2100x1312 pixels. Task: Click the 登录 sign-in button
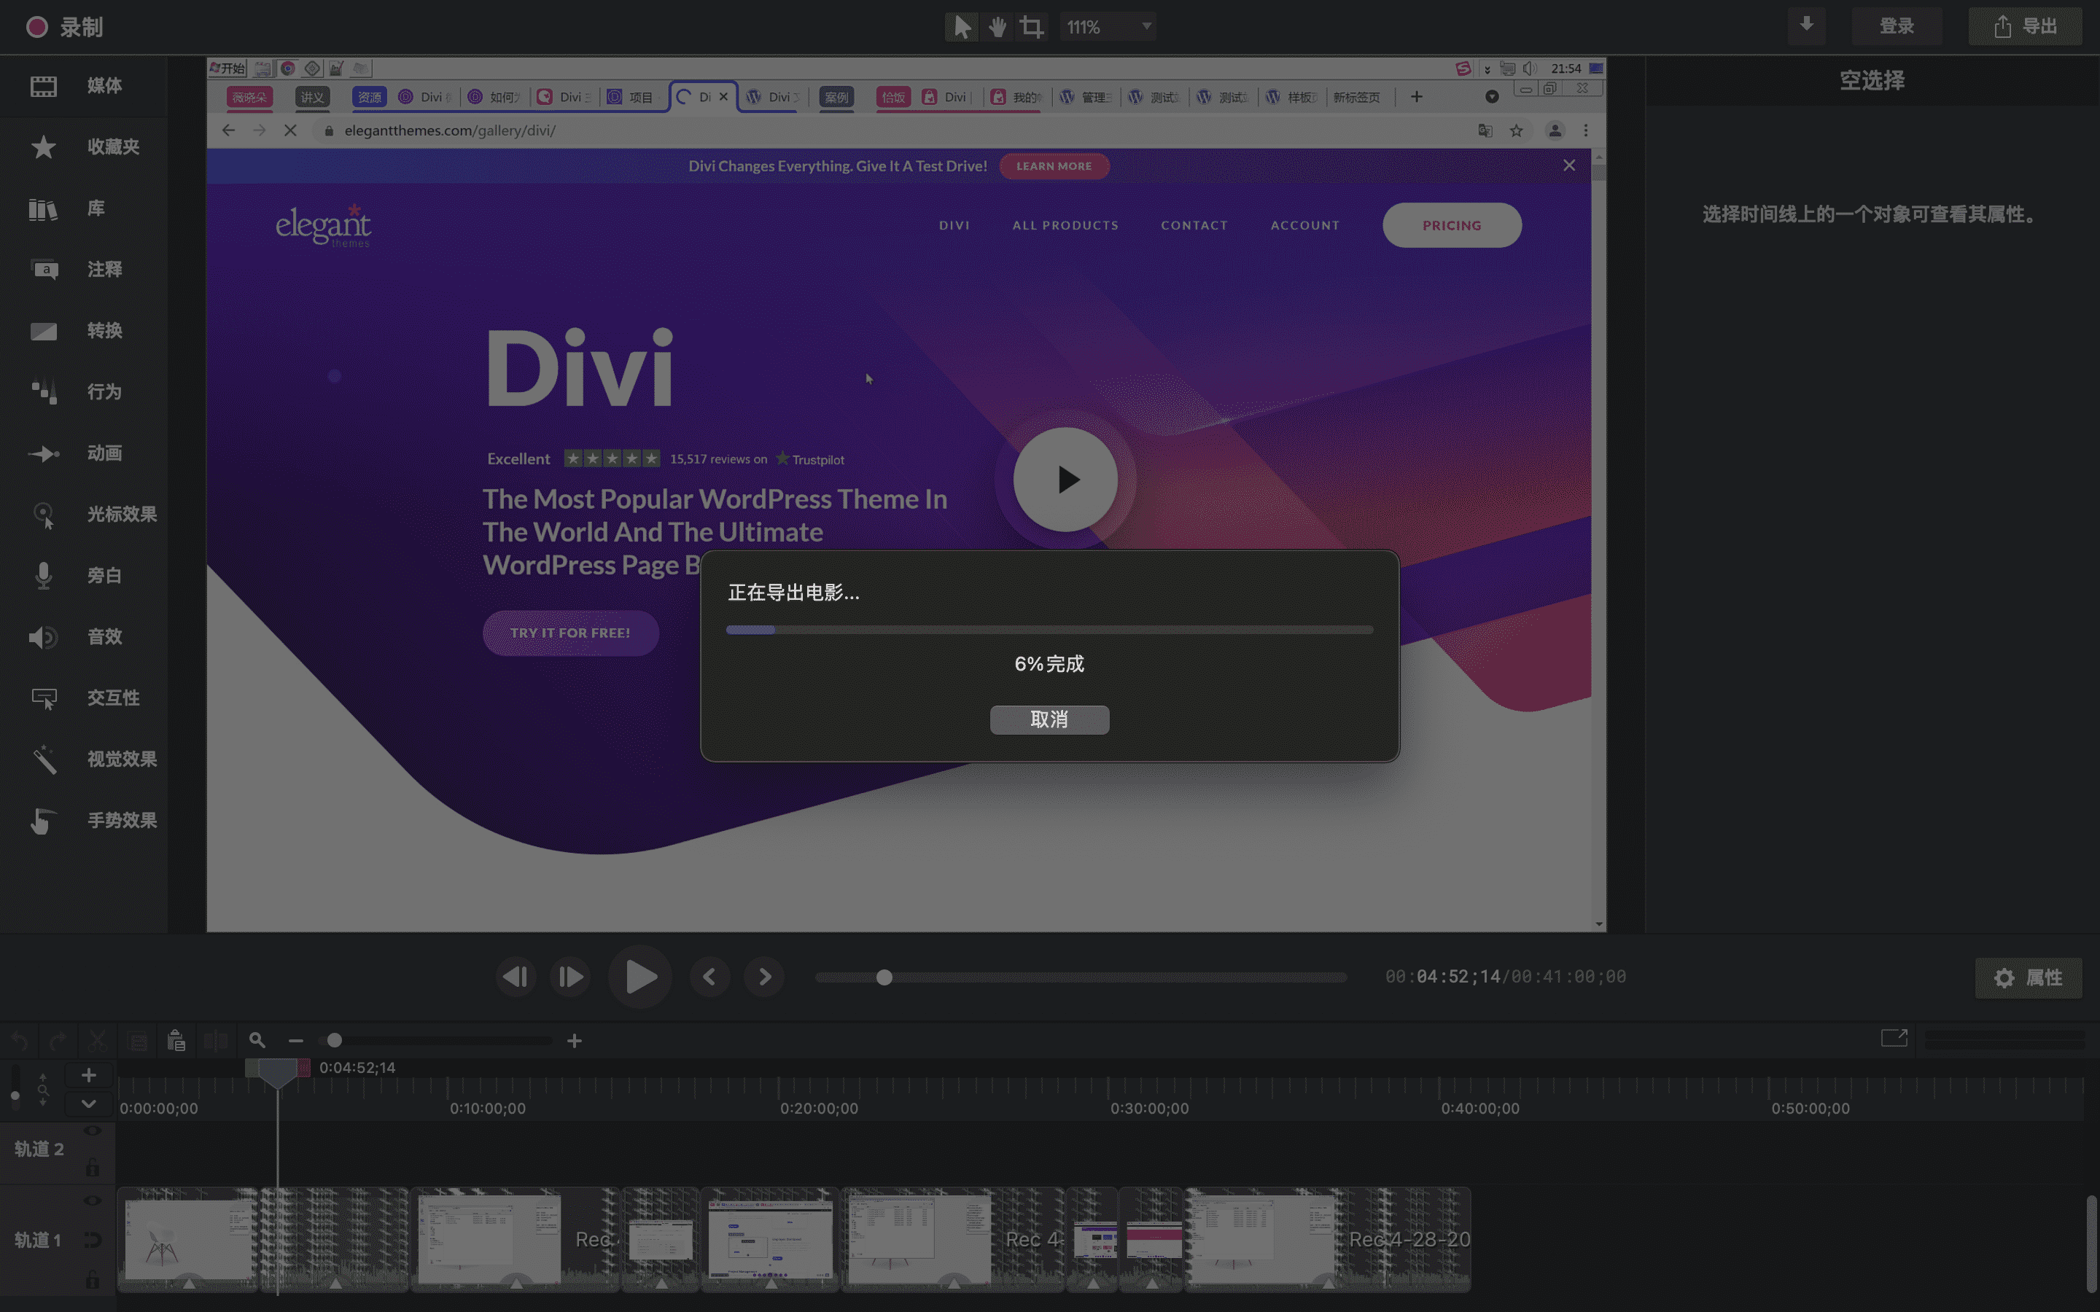pyautogui.click(x=1896, y=26)
